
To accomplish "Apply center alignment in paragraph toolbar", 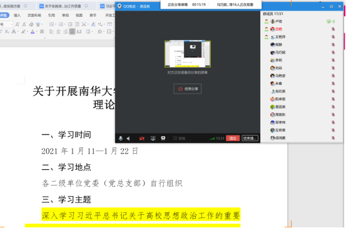I will coord(58,32).
